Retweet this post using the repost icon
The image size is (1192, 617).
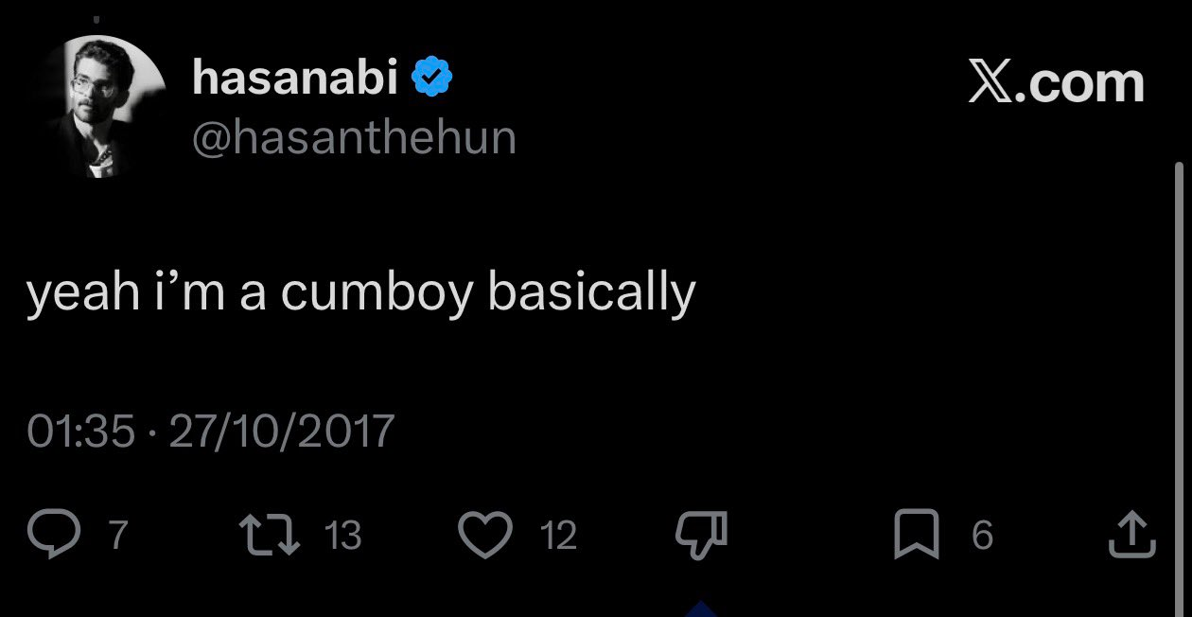coord(273,536)
